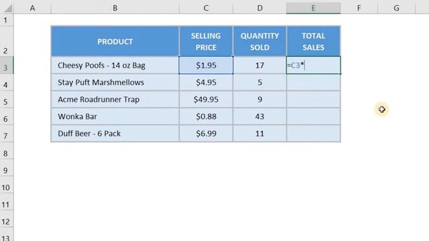
Task: Click the $0.88 price cell
Action: point(206,116)
